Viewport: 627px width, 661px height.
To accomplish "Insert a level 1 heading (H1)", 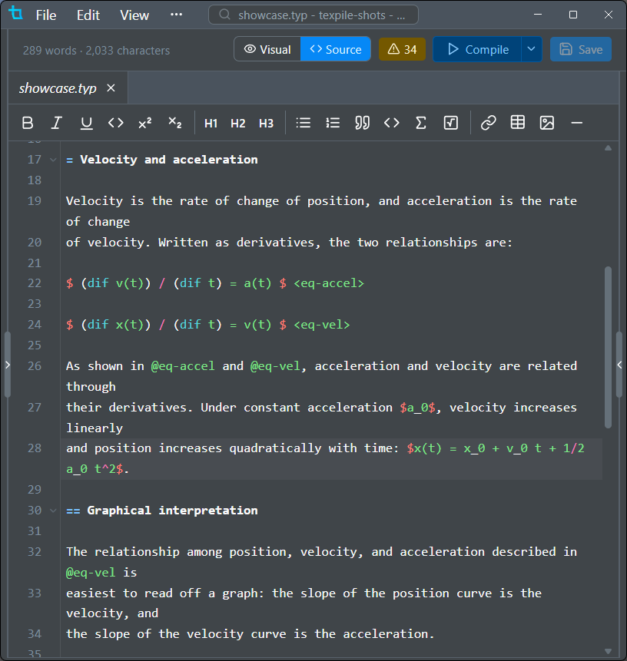I will point(211,123).
